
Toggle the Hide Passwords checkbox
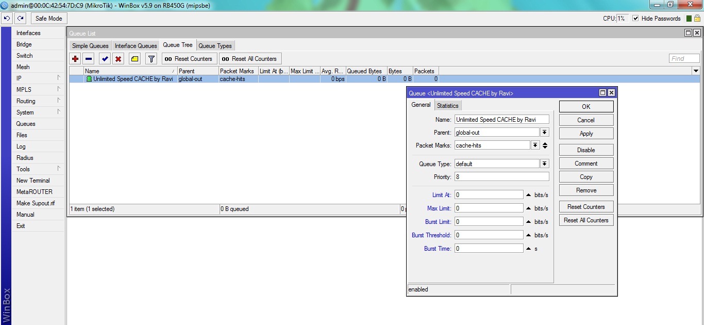coord(635,18)
